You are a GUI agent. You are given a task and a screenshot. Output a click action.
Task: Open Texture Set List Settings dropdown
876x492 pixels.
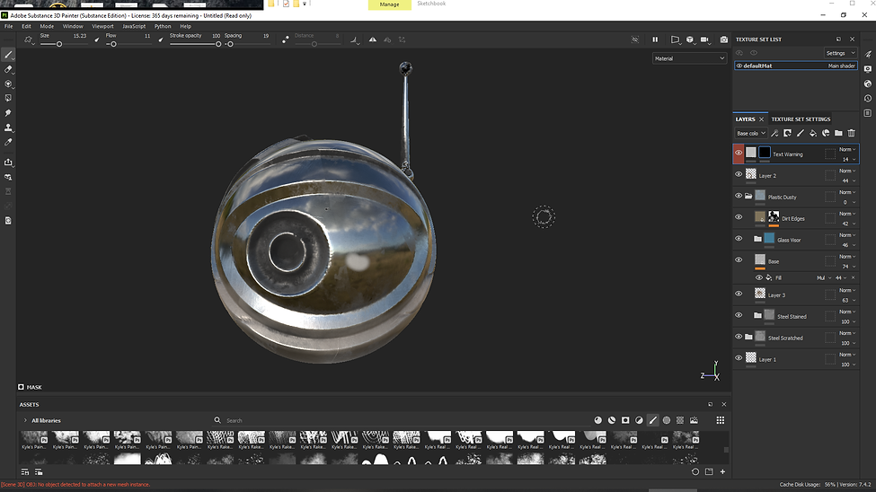click(x=840, y=53)
